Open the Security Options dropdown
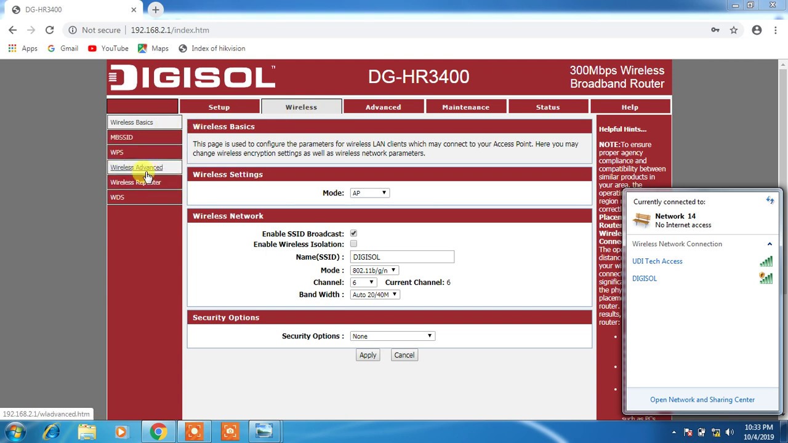788x443 pixels. [x=392, y=336]
